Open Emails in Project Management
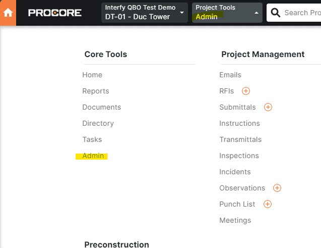 tap(230, 75)
